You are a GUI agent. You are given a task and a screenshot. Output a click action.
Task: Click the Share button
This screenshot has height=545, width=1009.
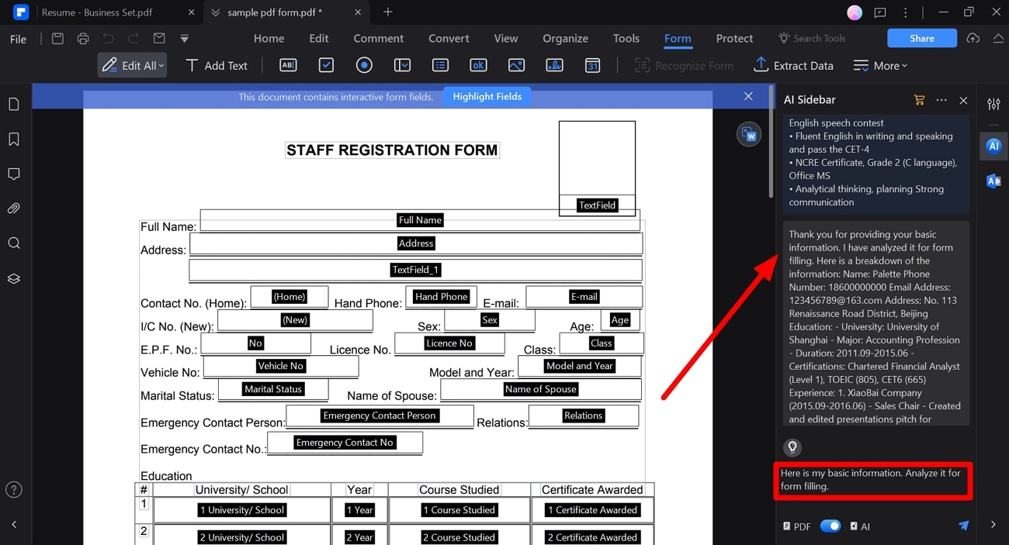click(x=922, y=38)
